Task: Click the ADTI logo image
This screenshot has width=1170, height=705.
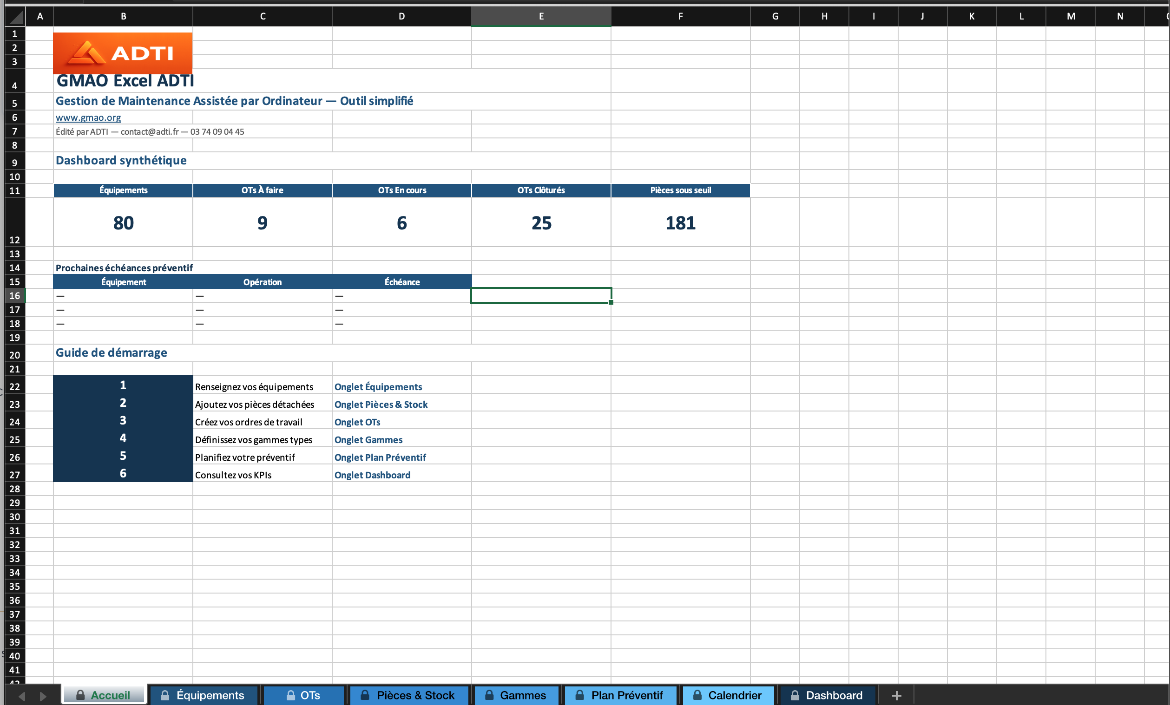Action: (123, 53)
